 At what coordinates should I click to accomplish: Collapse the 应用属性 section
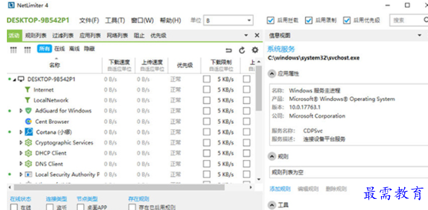(x=272, y=74)
